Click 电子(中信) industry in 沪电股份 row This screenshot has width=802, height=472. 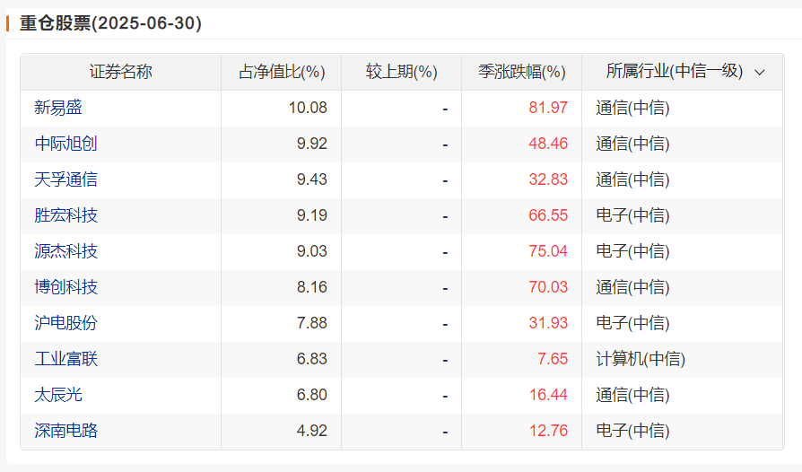(x=632, y=323)
